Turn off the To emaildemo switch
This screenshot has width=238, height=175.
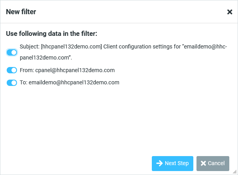coord(12,83)
